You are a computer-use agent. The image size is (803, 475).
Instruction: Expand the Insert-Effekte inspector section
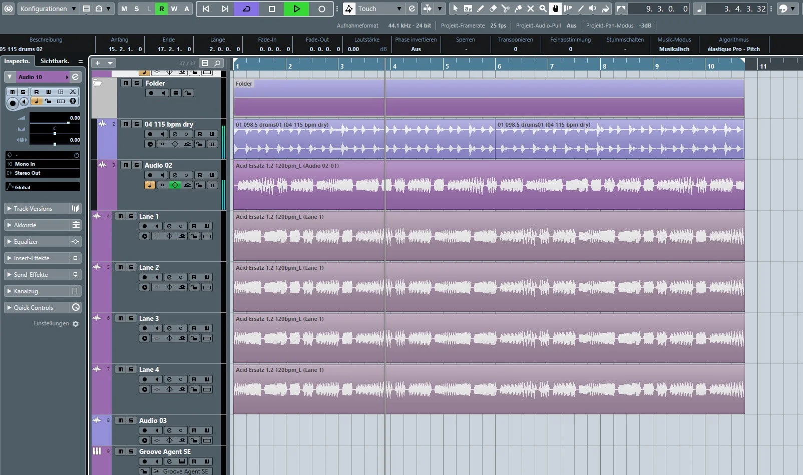36,258
